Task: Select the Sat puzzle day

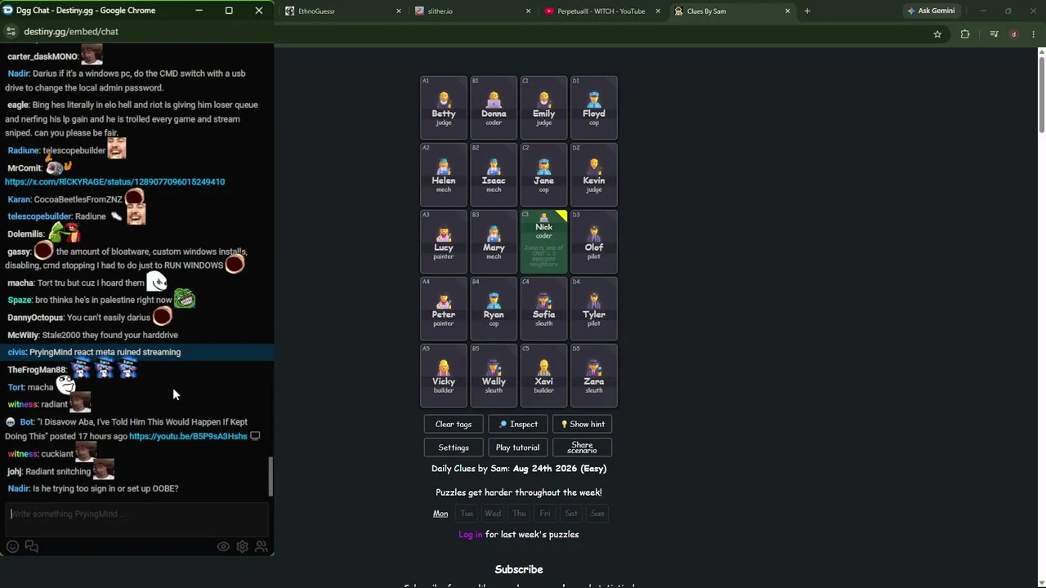Action: (x=571, y=514)
